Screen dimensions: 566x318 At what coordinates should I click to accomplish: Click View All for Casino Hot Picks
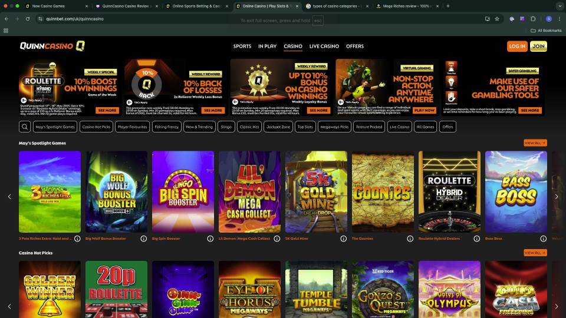535,253
